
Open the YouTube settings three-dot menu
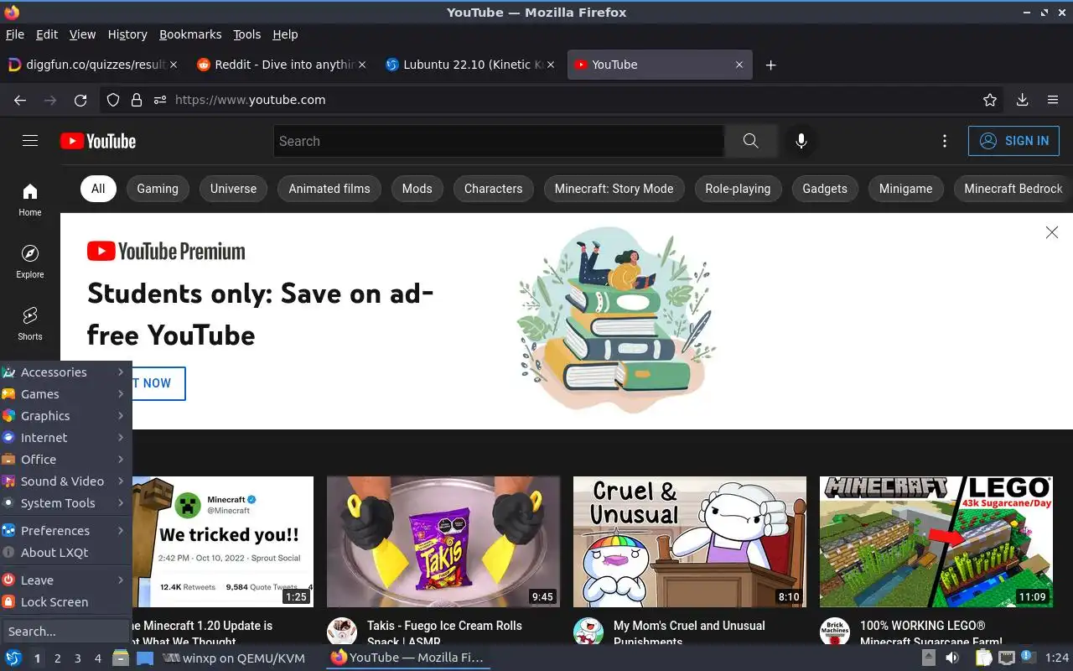(945, 141)
